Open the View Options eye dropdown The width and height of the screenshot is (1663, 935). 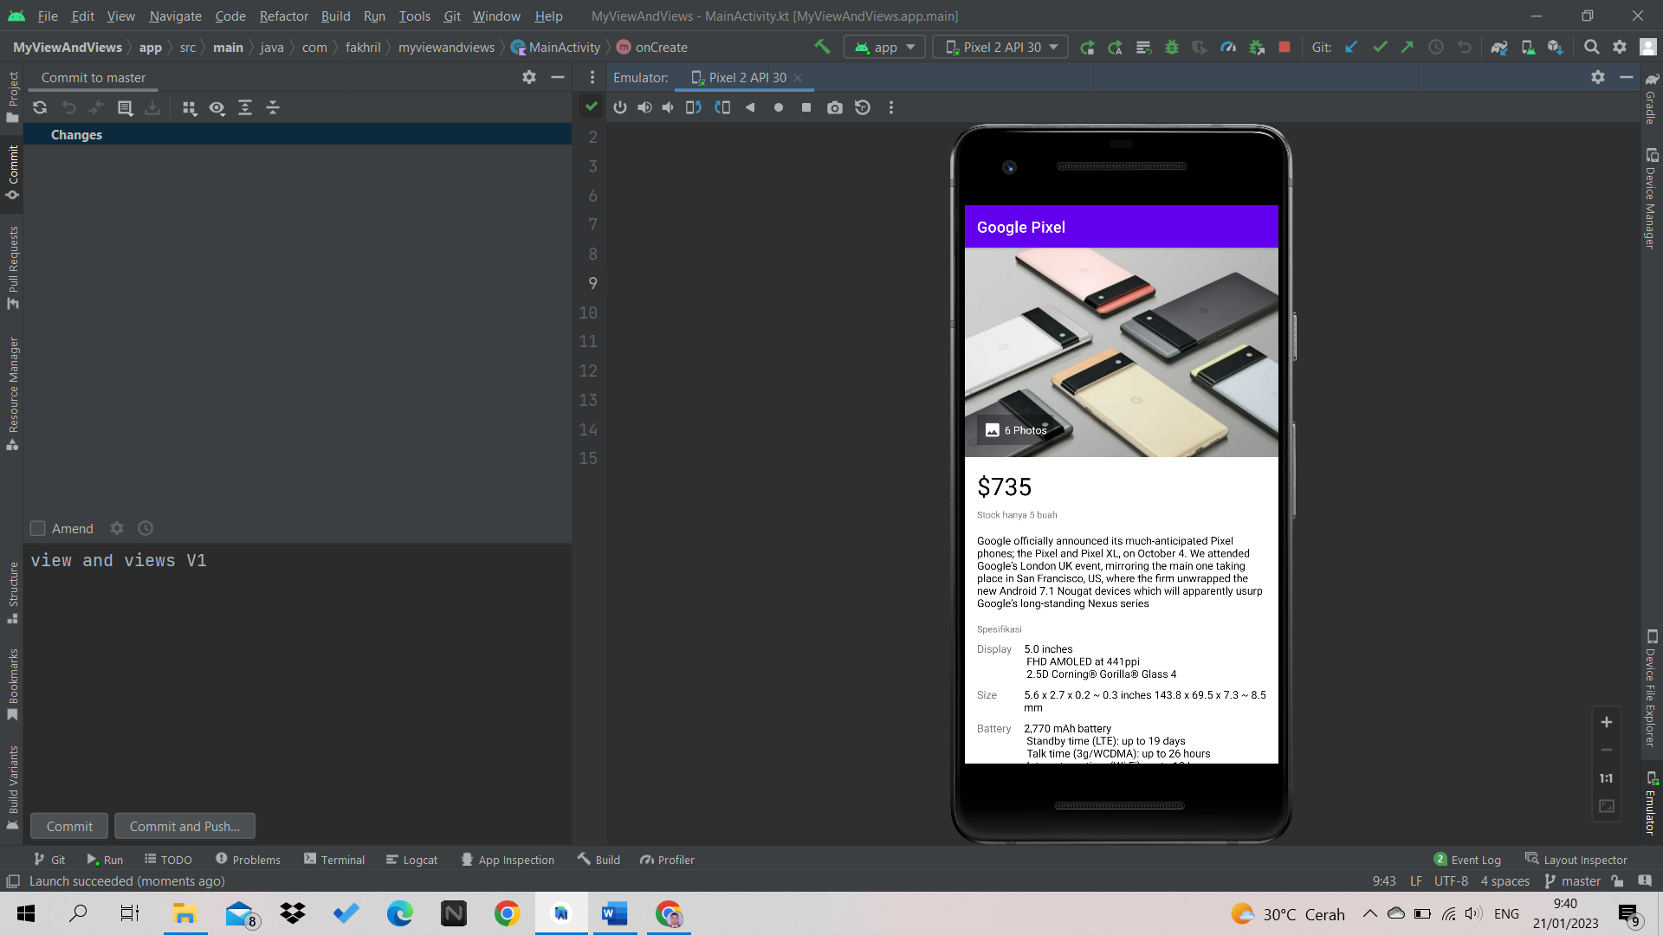217,107
